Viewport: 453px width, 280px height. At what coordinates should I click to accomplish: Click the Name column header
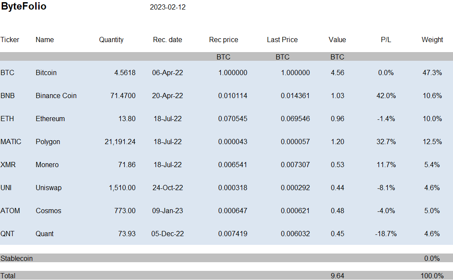point(45,40)
